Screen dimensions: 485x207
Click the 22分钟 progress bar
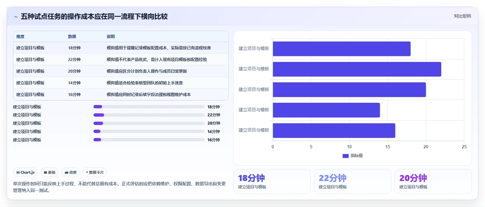tap(149, 115)
